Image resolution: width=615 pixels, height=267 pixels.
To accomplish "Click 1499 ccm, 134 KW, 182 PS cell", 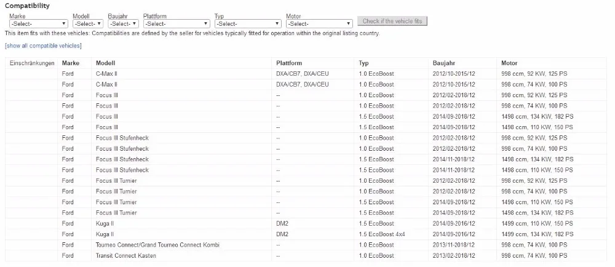I will pos(538,234).
